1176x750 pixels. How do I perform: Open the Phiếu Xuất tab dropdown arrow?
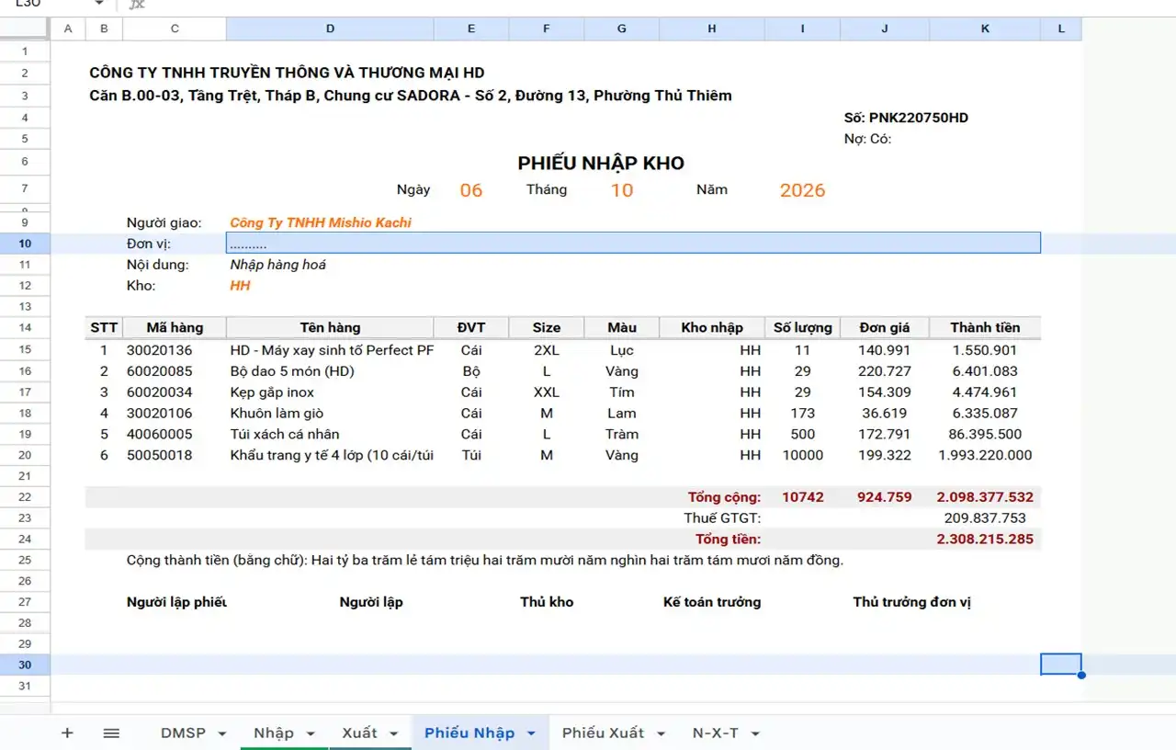661,733
